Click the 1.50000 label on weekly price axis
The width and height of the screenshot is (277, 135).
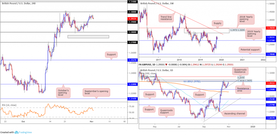271,4
